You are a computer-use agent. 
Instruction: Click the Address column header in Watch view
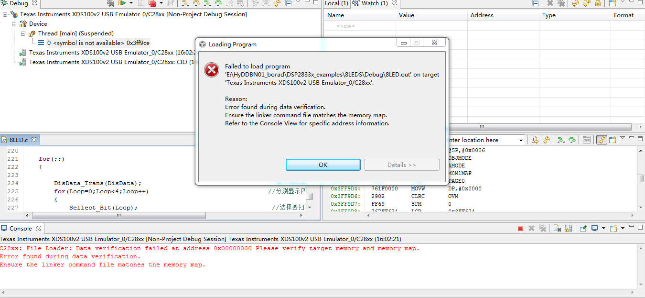click(503, 15)
